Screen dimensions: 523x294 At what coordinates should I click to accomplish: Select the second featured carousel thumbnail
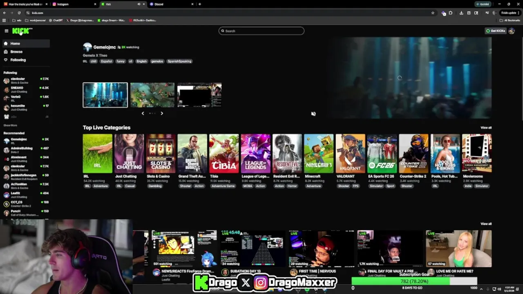152,95
